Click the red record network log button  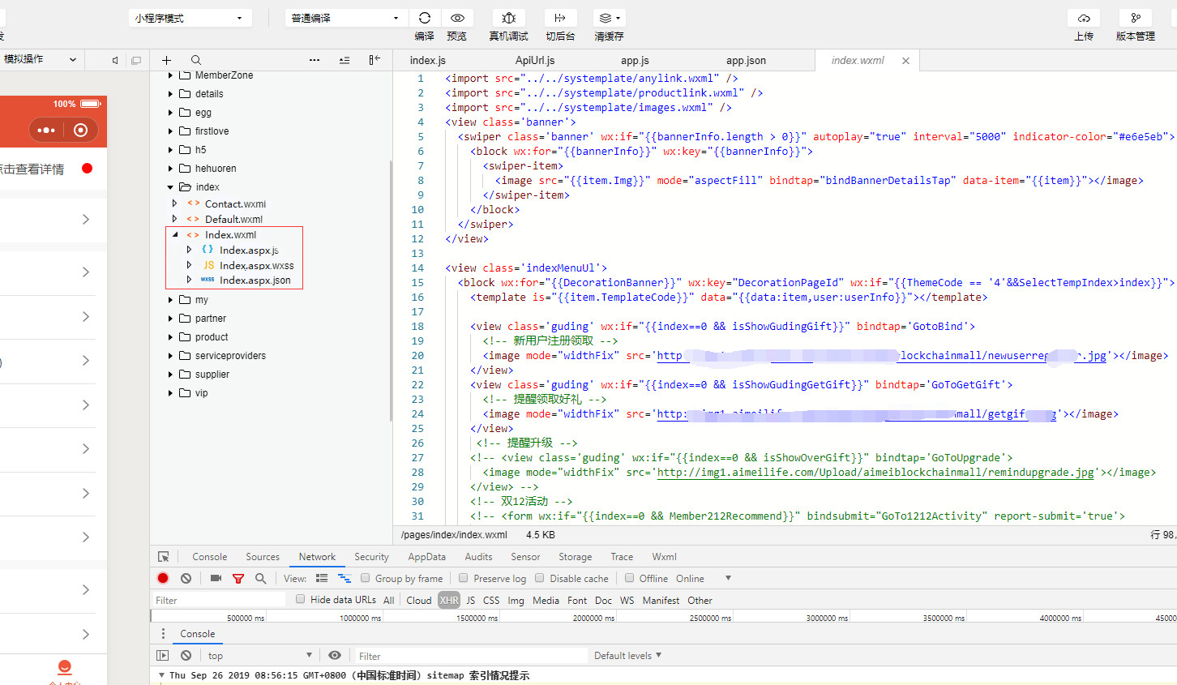coord(163,578)
